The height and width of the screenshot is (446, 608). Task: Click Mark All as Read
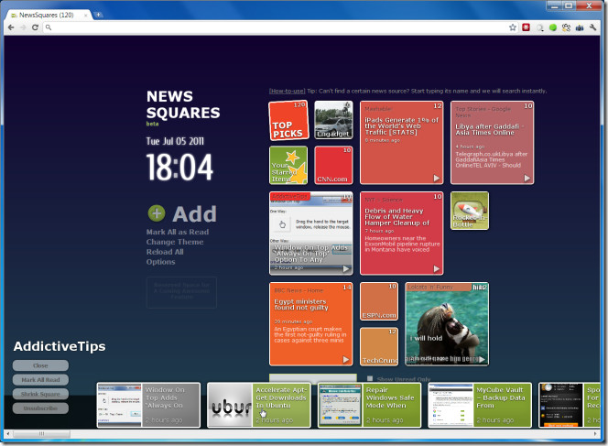point(178,232)
